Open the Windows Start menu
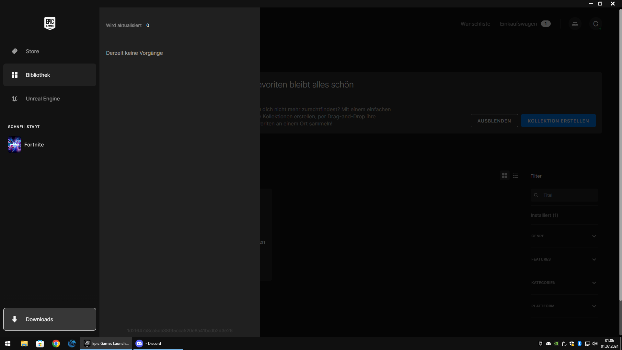622x350 pixels. pyautogui.click(x=8, y=344)
